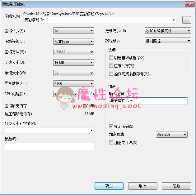The image size is (196, 195).
Task: Expand the 压缩等级 标准压缩 combo box
Action: pos(74,41)
